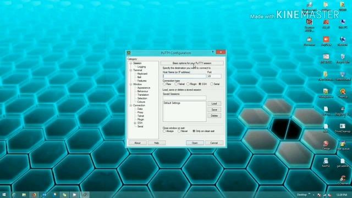Viewport: 352px width, 198px height.
Task: Switch to Firefox on the taskbar
Action: [x=34, y=195]
